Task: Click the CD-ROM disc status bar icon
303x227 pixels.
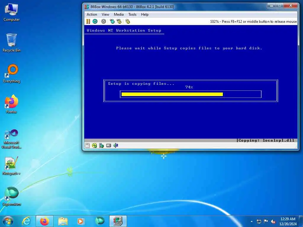Action: pyautogui.click(x=94, y=145)
